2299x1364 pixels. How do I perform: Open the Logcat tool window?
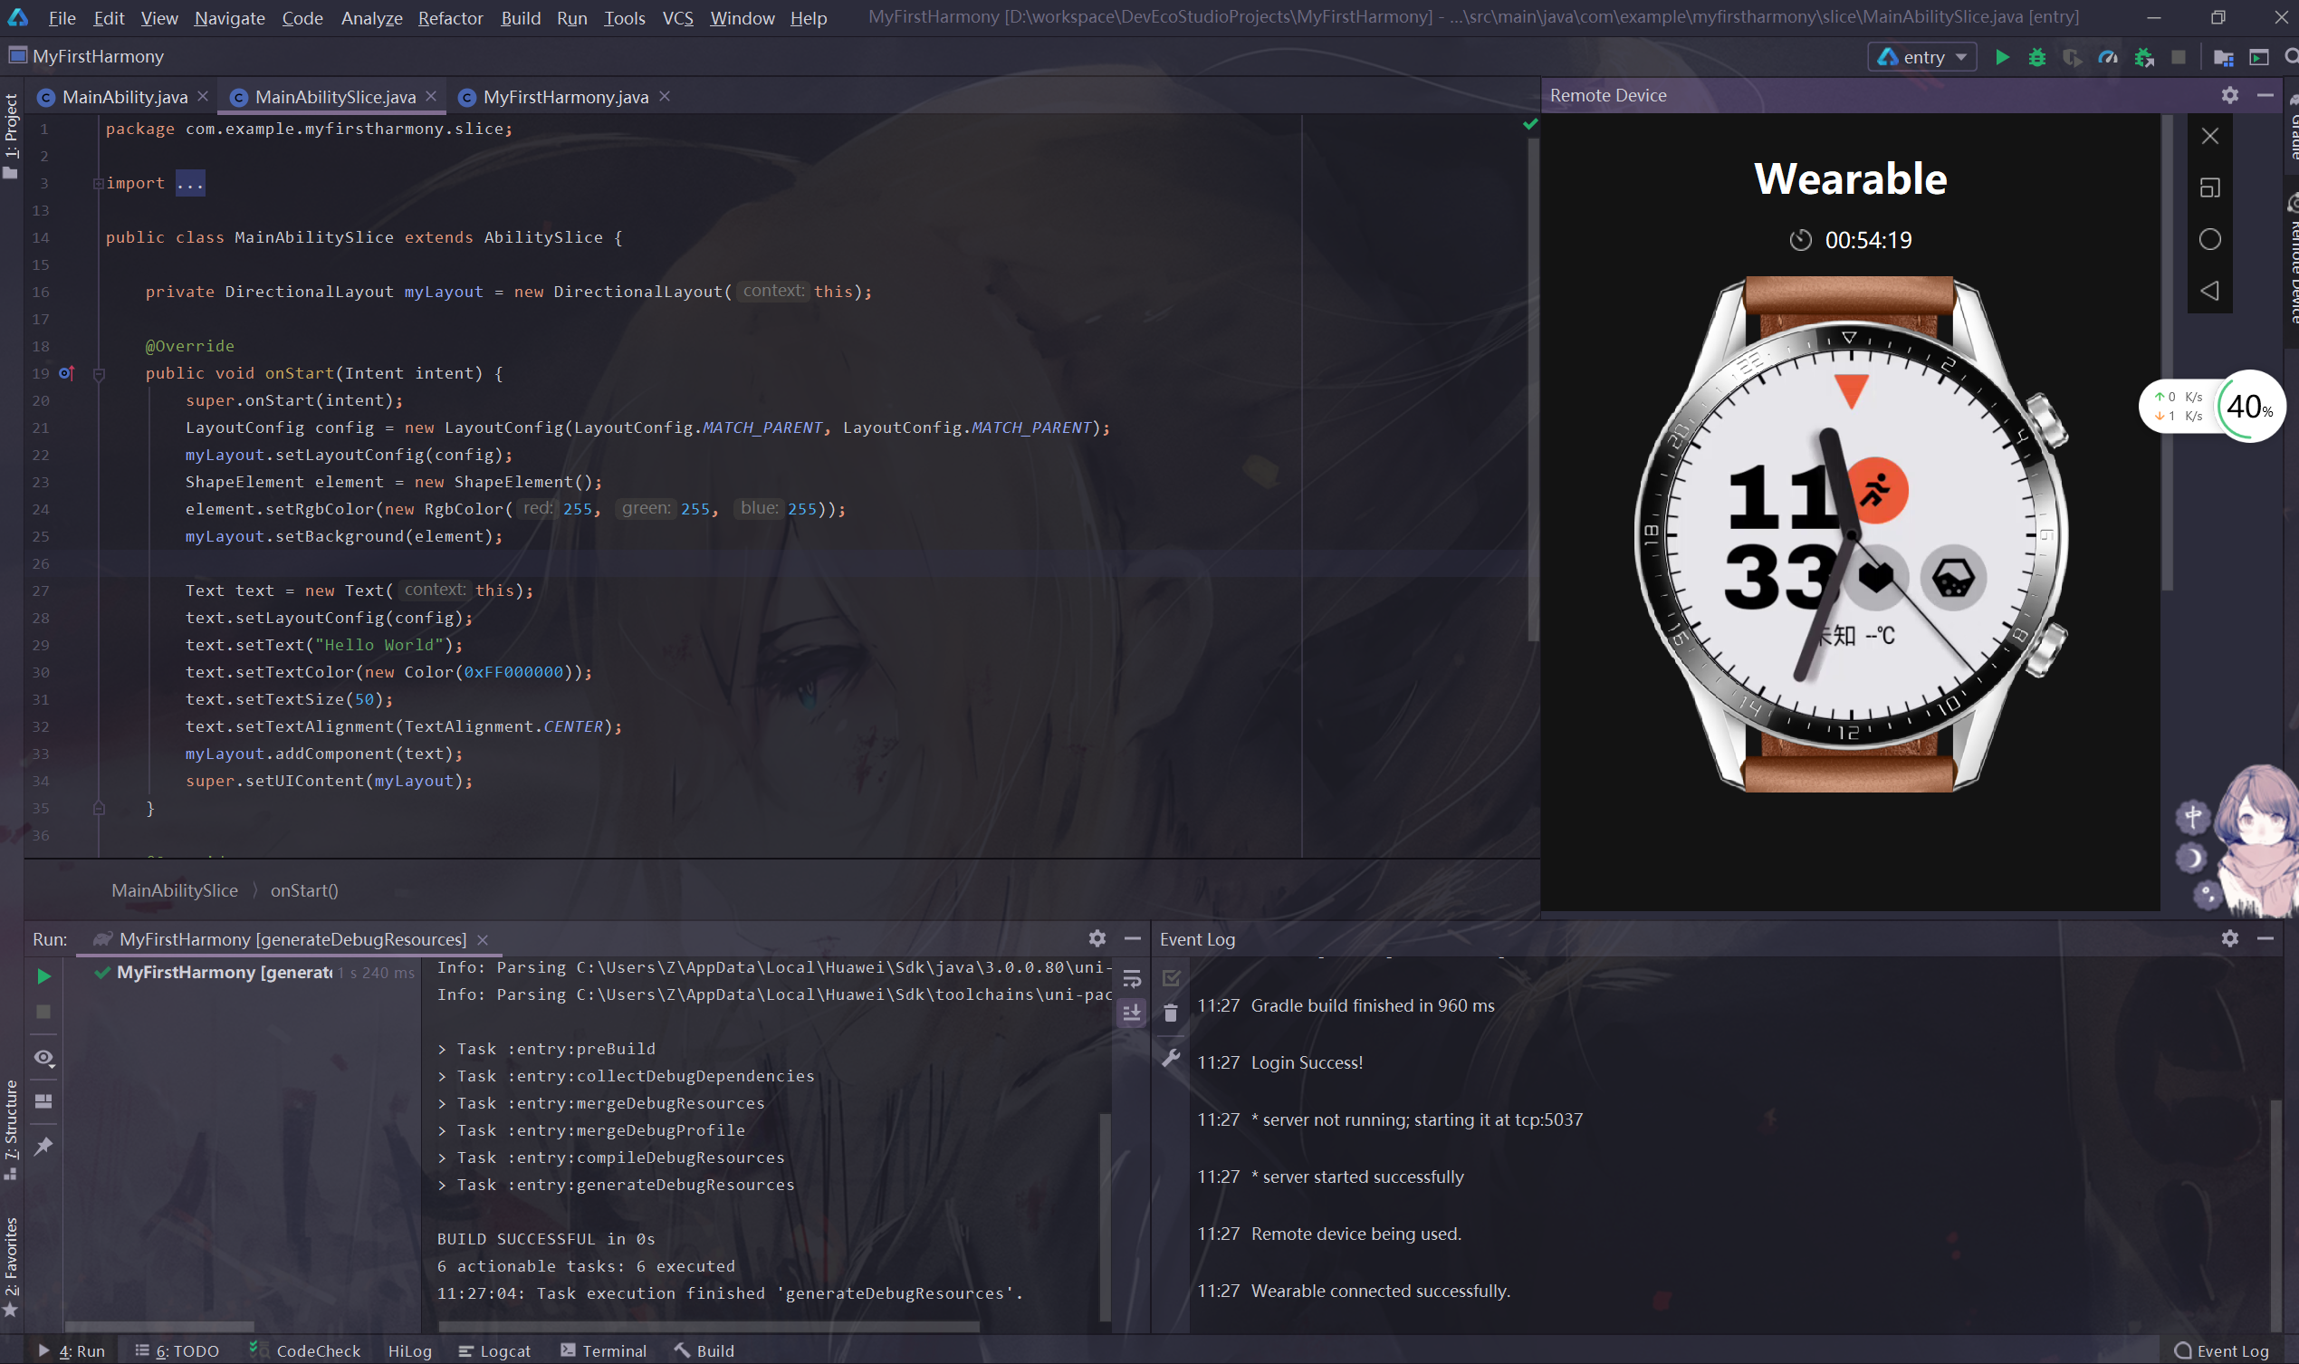(494, 1350)
